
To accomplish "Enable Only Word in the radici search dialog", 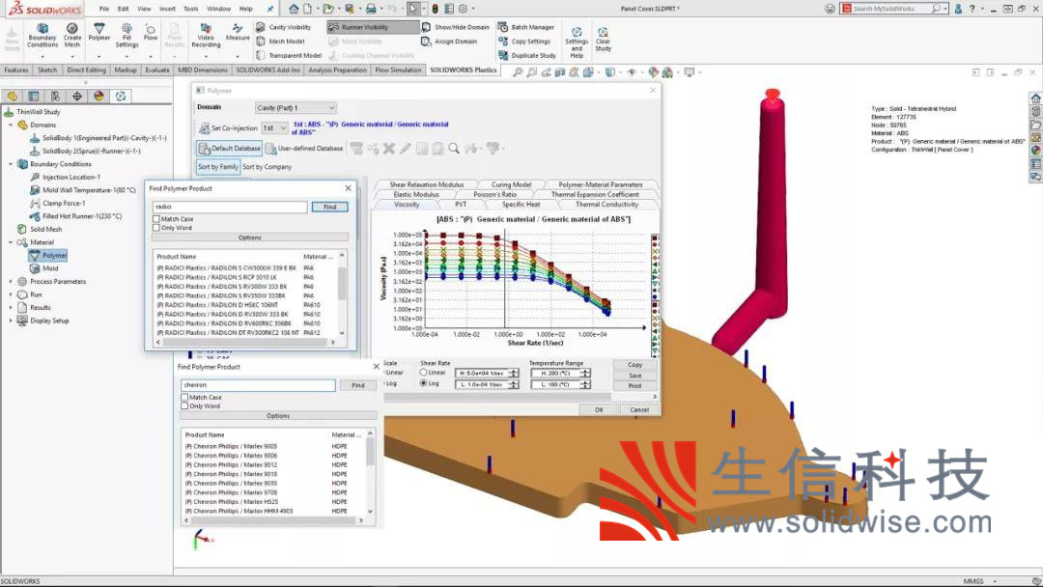I will [156, 227].
